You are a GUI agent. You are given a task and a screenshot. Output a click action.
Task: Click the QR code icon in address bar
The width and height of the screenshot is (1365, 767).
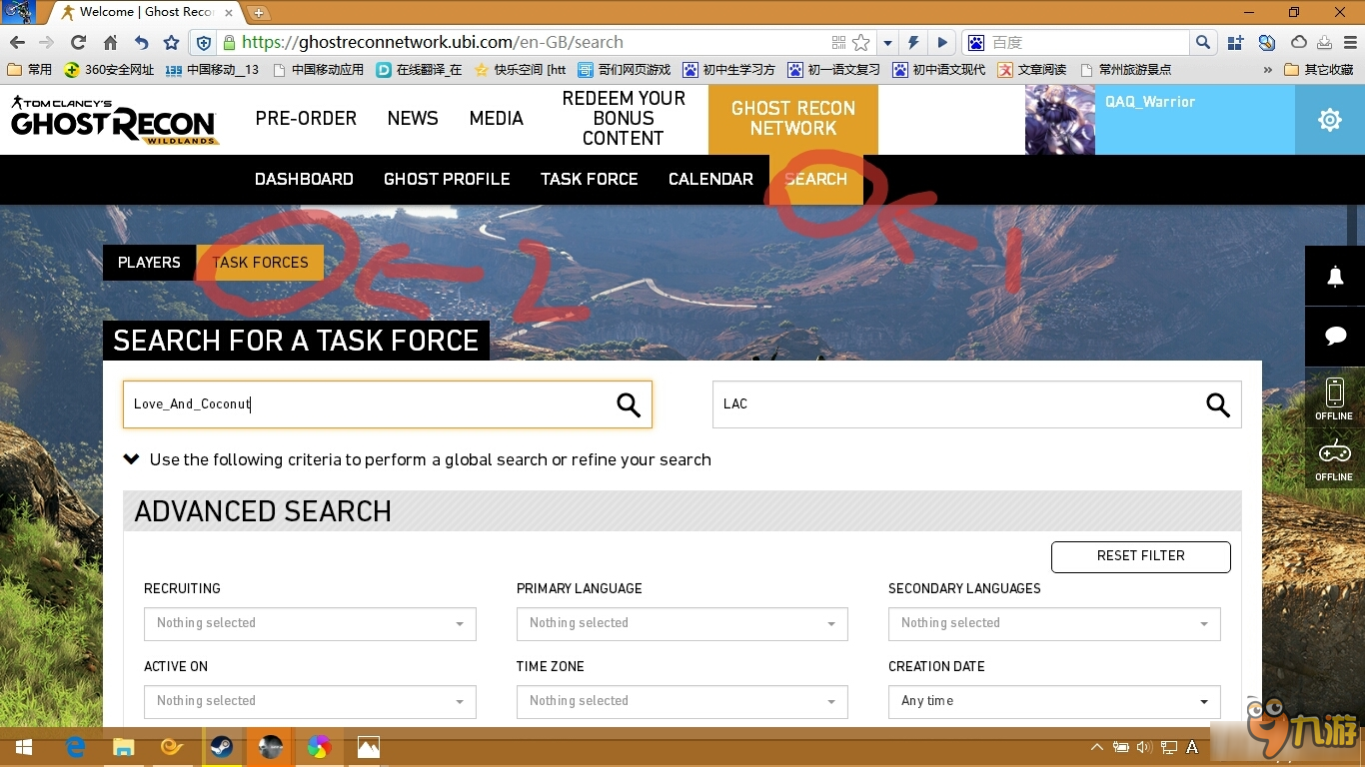point(838,43)
